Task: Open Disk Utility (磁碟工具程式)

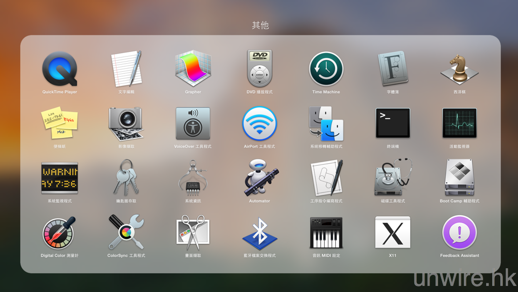Action: point(393,178)
